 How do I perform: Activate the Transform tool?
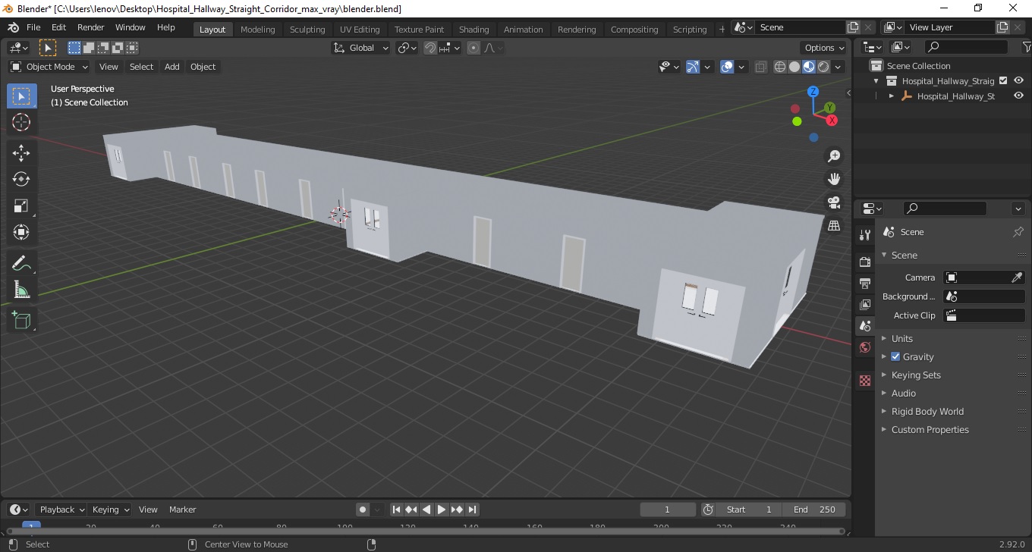pyautogui.click(x=21, y=232)
